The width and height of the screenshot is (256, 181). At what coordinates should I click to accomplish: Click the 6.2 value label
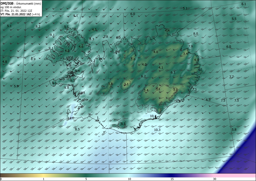[143, 76]
